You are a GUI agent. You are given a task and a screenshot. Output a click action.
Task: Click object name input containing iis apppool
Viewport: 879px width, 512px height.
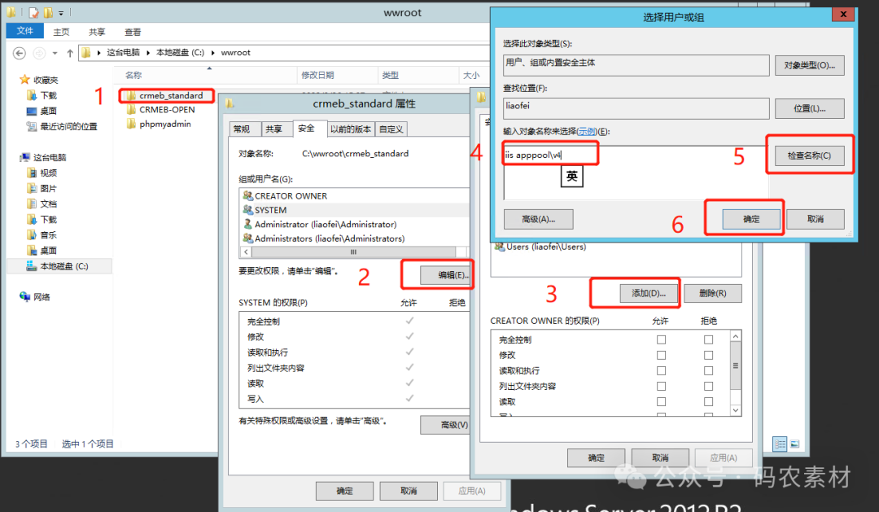tap(636, 173)
